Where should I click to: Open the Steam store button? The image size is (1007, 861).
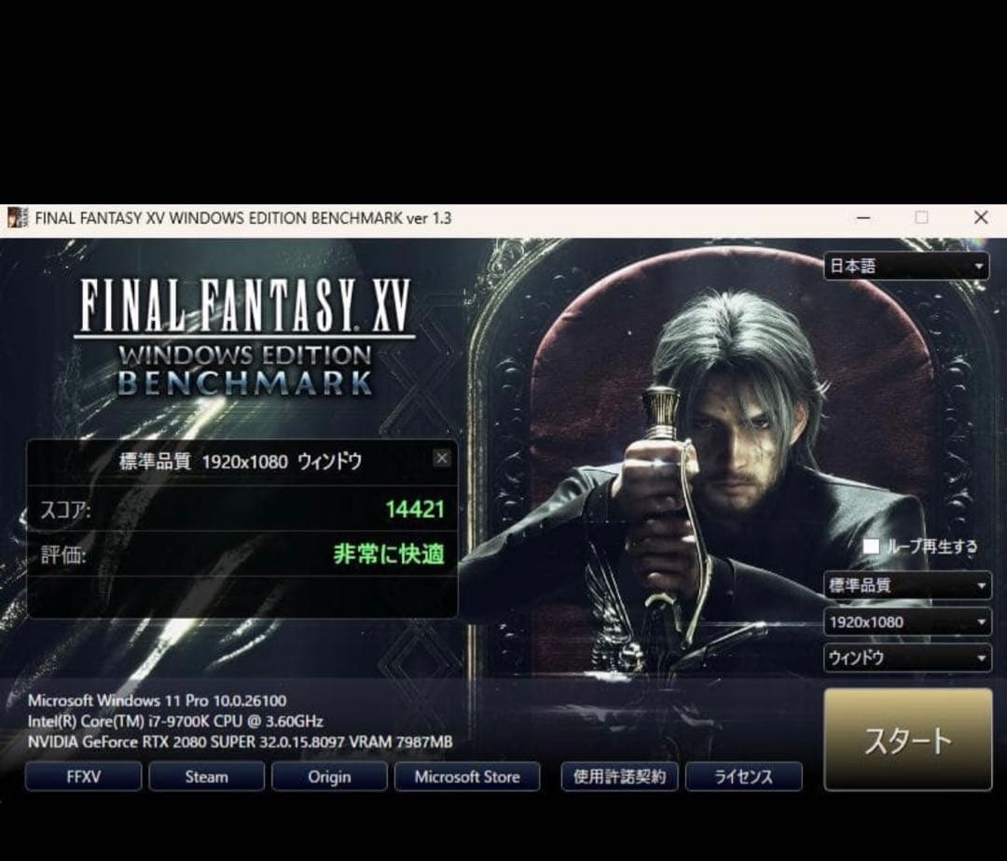click(x=206, y=776)
